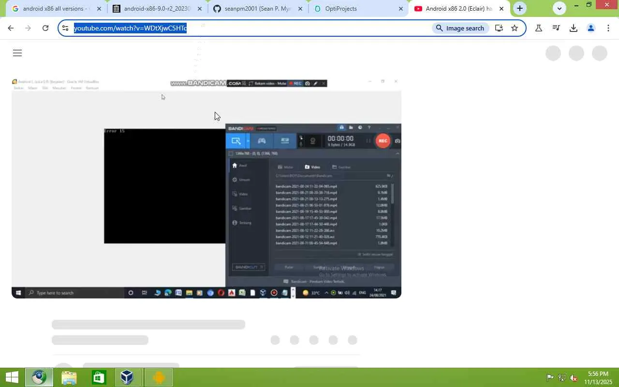Open the Chrome profile menu
Screen dimensions: 619x387
pyautogui.click(x=591, y=28)
